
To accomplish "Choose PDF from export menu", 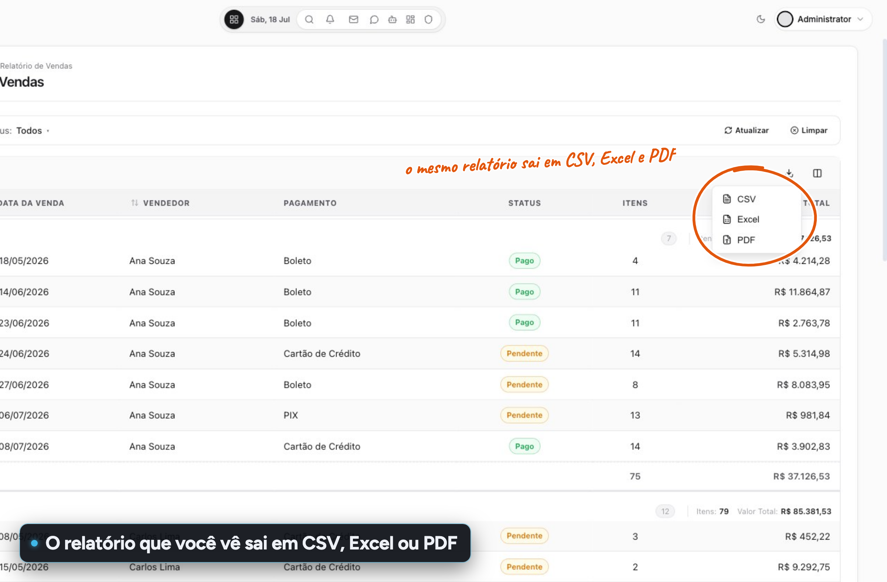I will [x=757, y=240].
